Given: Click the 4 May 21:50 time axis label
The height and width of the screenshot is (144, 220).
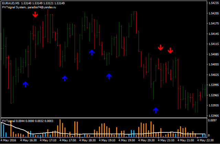Looking at the screenshot, I should (x=186, y=140).
